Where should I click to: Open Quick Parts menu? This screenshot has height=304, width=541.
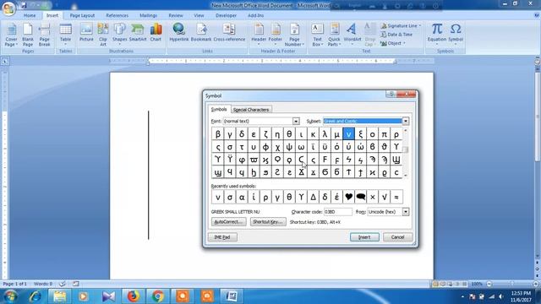point(334,35)
